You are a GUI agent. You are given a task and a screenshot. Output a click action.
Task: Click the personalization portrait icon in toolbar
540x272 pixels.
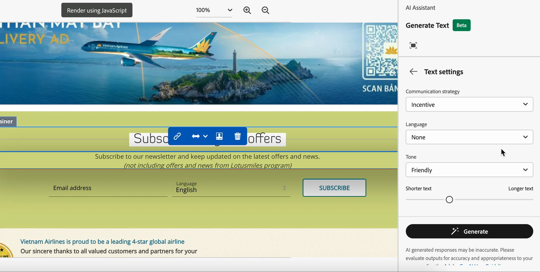pyautogui.click(x=219, y=136)
